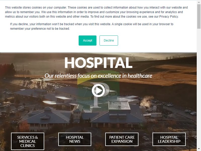
Task: Click the "If you decline" explanation text
Action: [92, 26]
